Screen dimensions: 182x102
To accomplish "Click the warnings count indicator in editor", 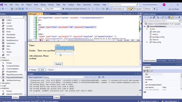I will click(x=47, y=40).
